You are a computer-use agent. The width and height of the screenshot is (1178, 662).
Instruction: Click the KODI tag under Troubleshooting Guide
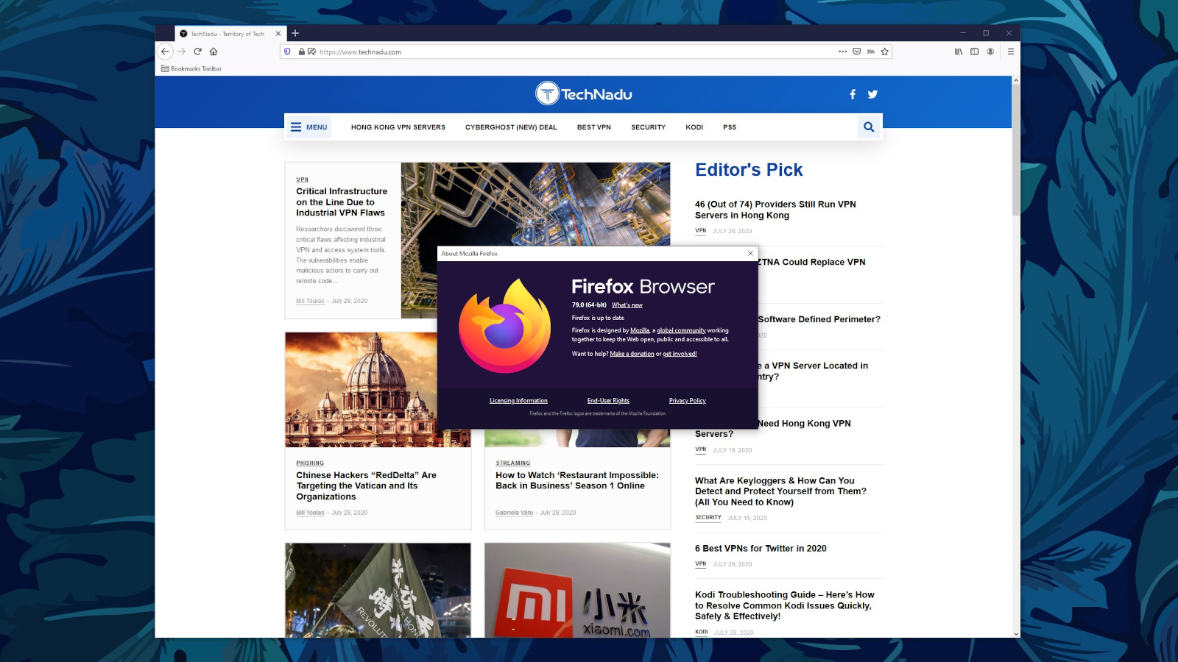pos(702,632)
